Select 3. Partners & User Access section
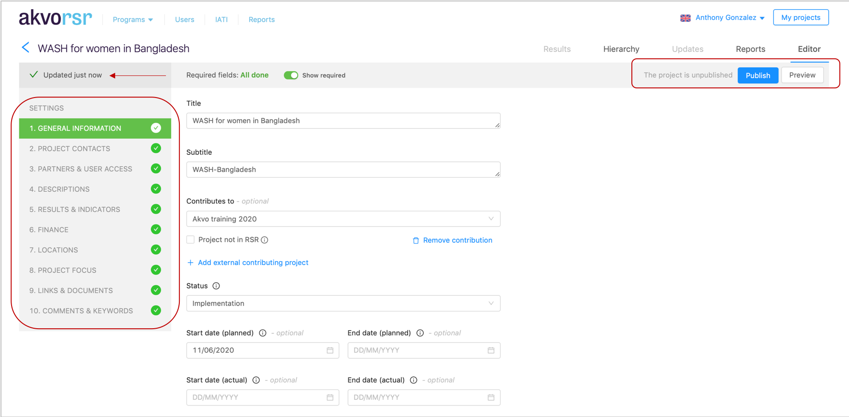Image resolution: width=849 pixels, height=417 pixels. (x=95, y=169)
